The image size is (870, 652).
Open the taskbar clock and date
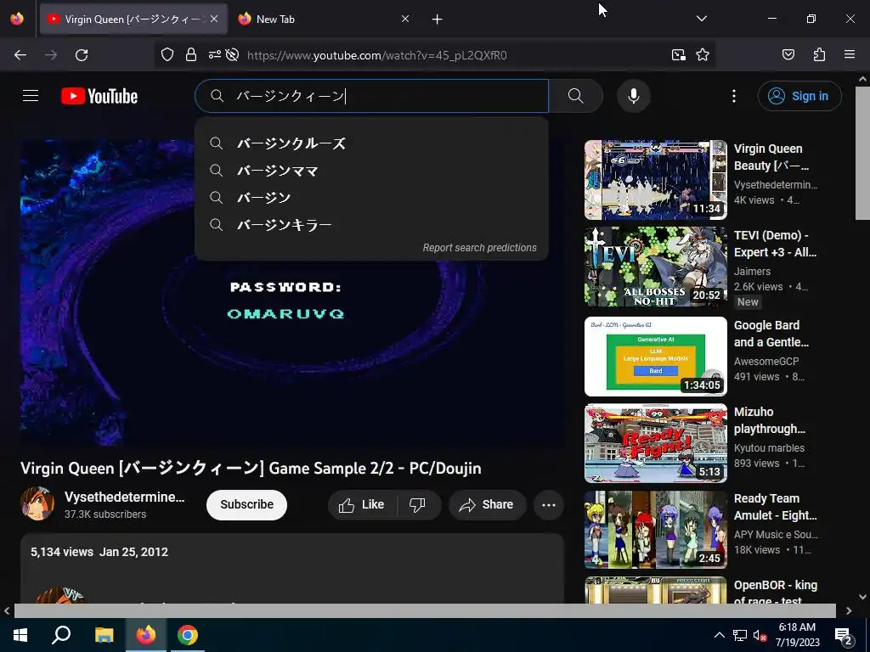point(797,635)
